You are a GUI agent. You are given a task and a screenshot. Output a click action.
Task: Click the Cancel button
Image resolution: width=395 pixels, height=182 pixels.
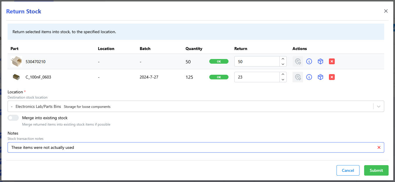348,170
